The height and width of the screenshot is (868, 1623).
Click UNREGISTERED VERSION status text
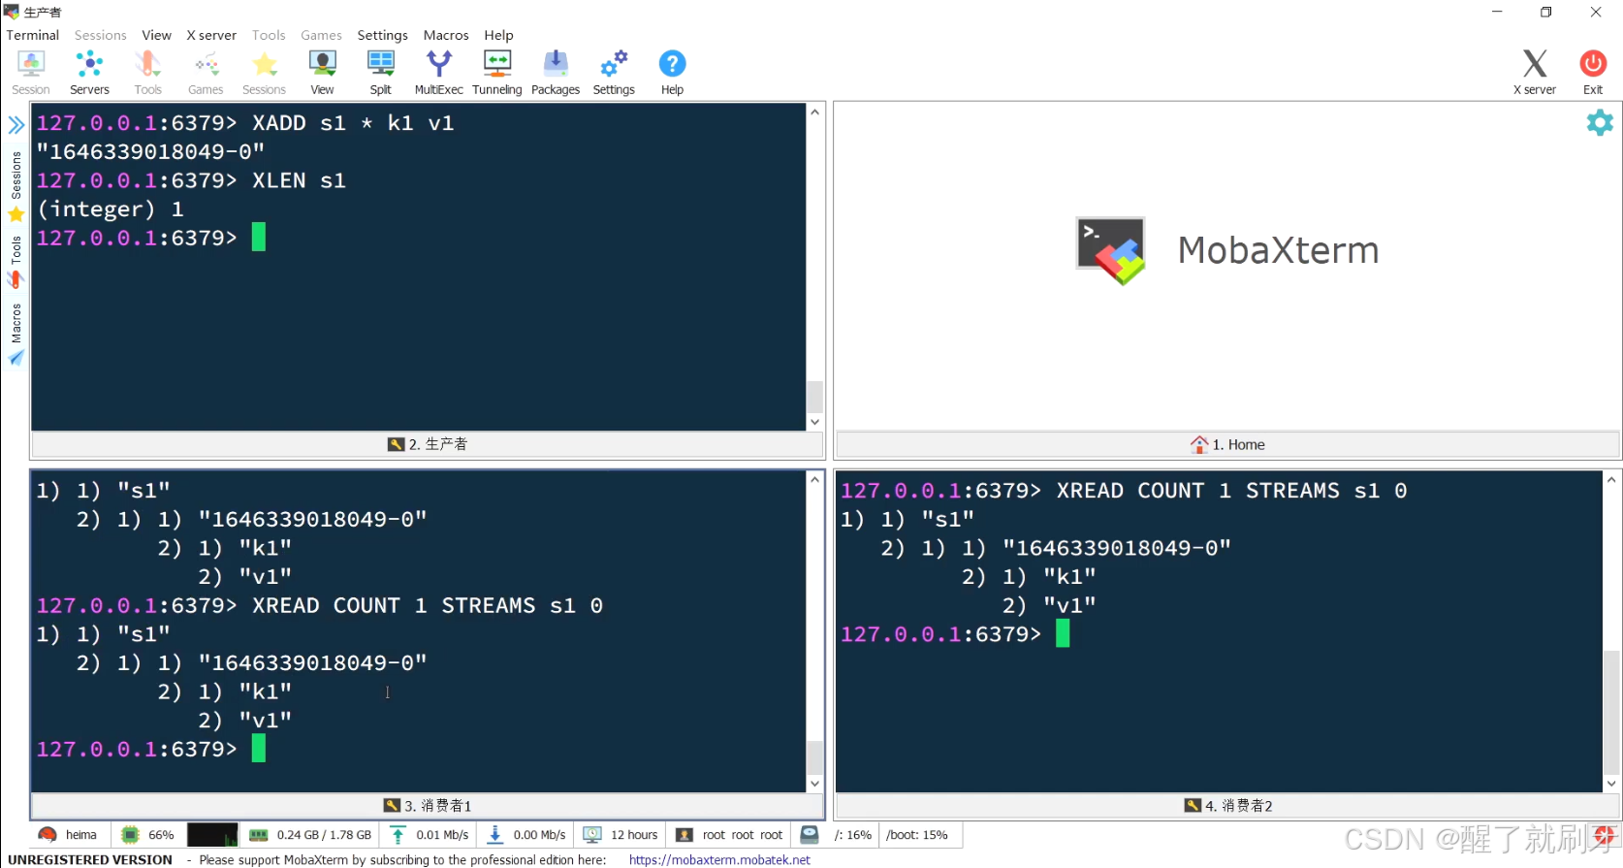(x=90, y=859)
